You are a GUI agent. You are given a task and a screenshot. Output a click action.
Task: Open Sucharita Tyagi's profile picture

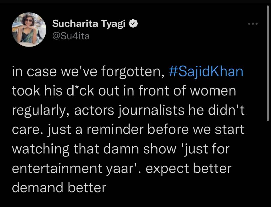[x=29, y=30]
